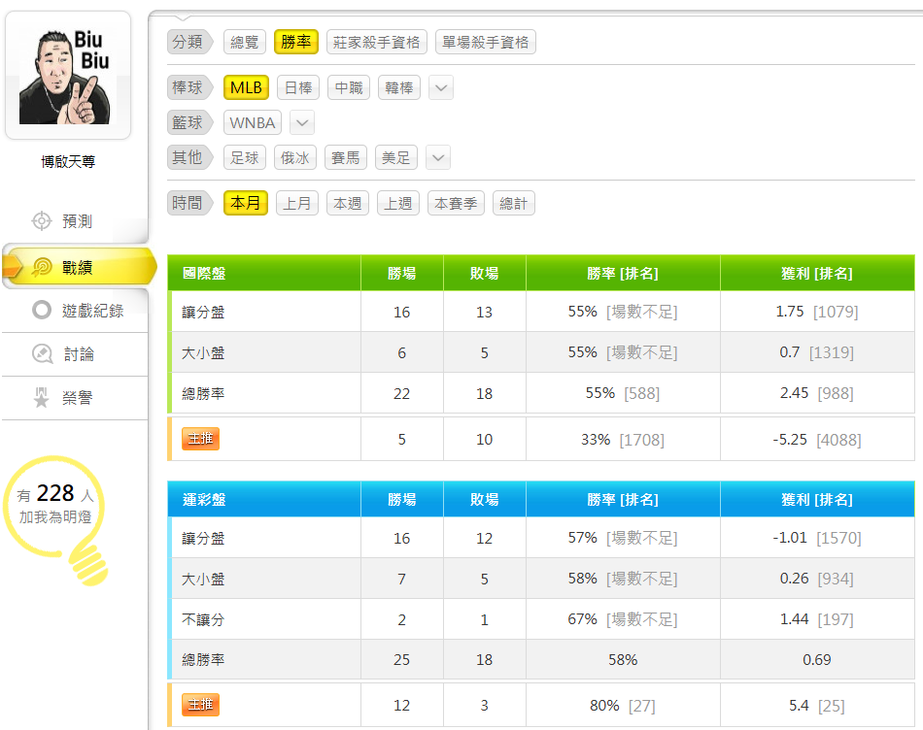
Task: Select the 本週 time filter
Action: point(348,204)
